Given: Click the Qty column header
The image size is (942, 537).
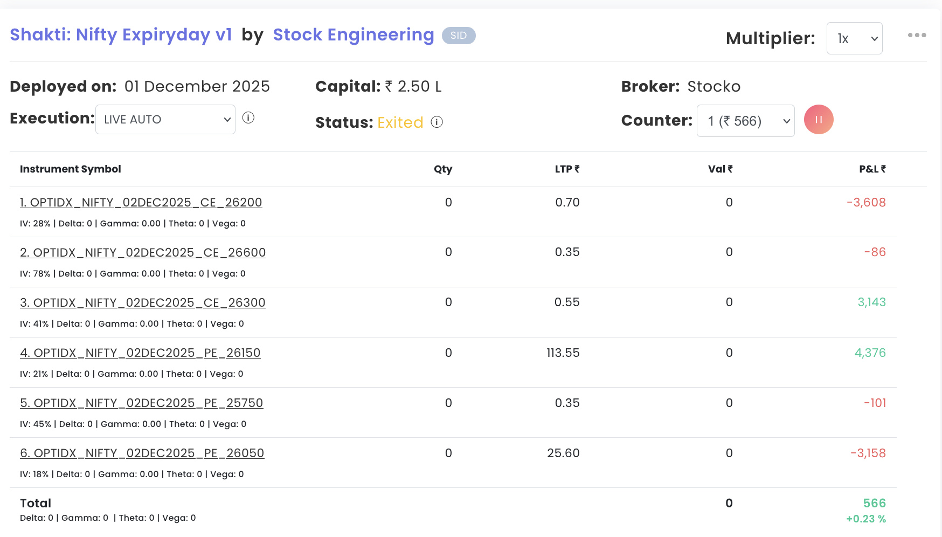Looking at the screenshot, I should coord(443,169).
